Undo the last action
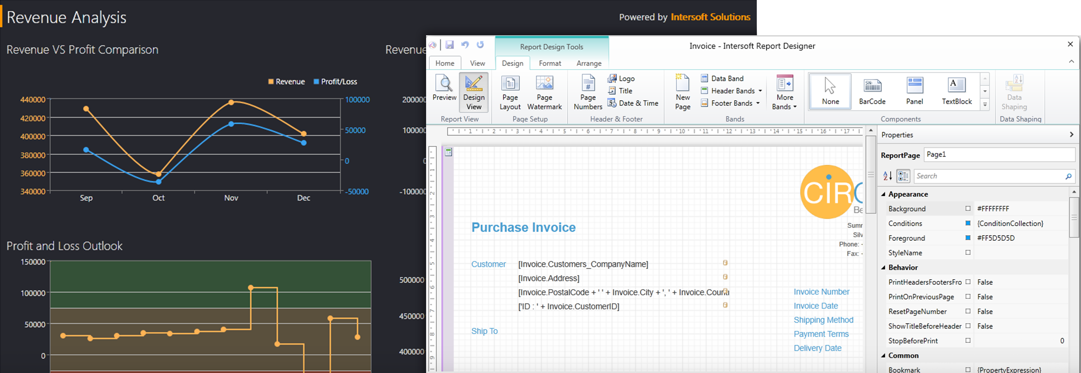 point(465,44)
